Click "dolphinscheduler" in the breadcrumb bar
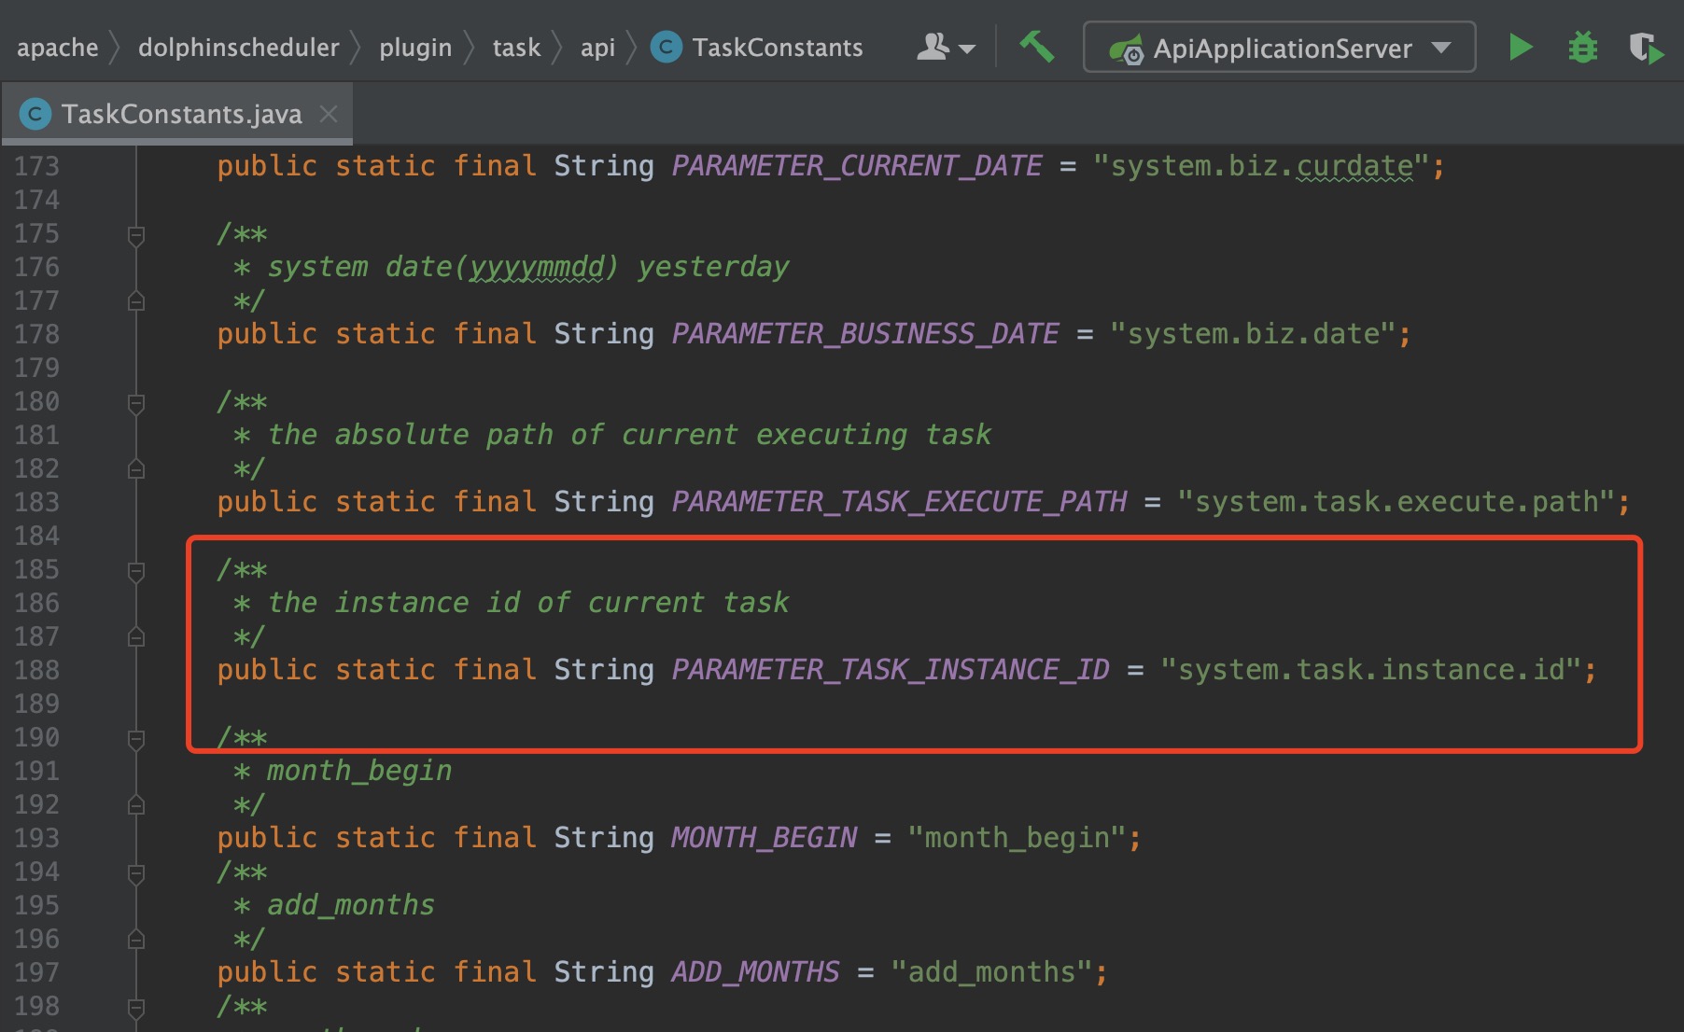The image size is (1684, 1032). [238, 47]
